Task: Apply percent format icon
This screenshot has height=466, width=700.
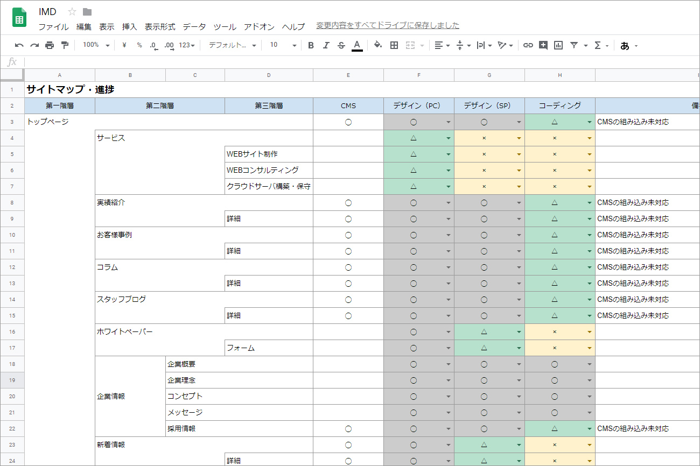Action: tap(139, 45)
